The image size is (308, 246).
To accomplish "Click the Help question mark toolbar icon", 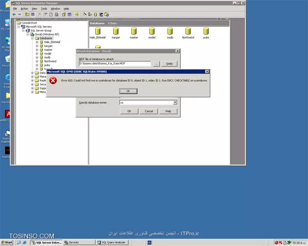I will [64, 15].
